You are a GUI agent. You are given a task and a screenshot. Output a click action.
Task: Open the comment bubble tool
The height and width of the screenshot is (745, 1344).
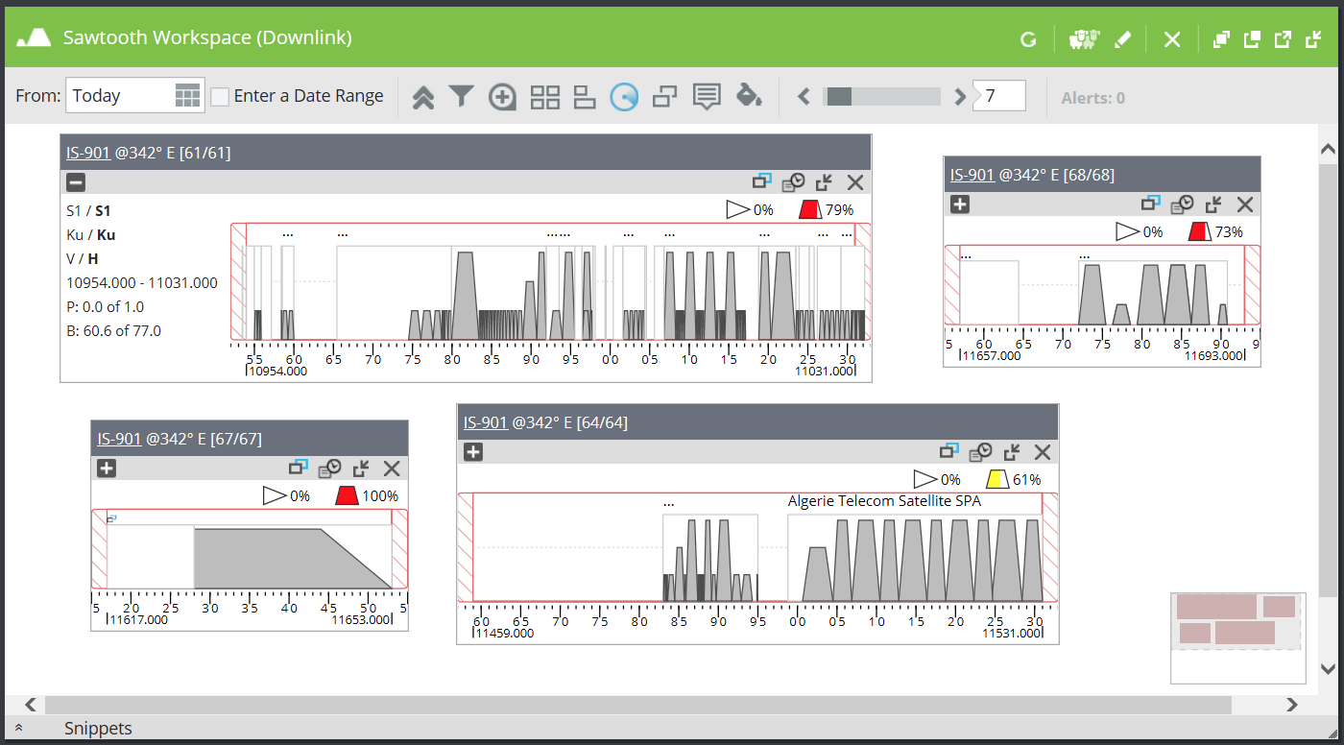[x=707, y=97]
